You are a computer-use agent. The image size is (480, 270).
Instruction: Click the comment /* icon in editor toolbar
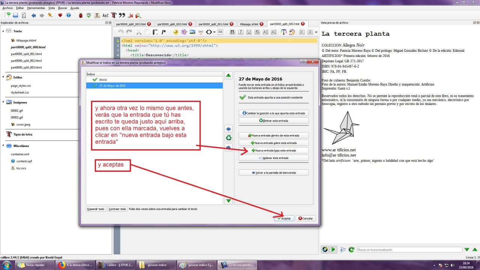click(163, 32)
